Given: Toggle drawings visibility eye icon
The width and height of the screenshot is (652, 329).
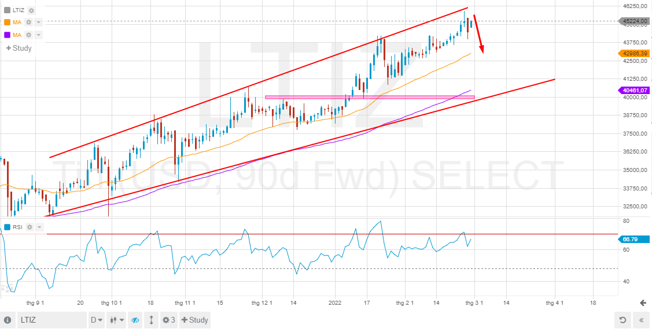Looking at the screenshot, I should (x=135, y=320).
